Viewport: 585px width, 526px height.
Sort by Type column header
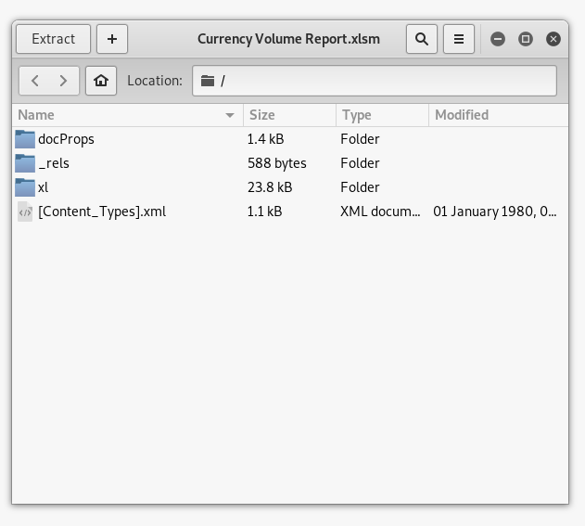pos(381,115)
